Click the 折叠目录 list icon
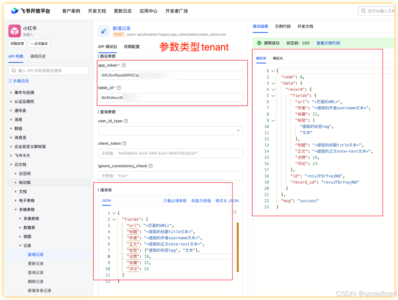 [x=10, y=81]
